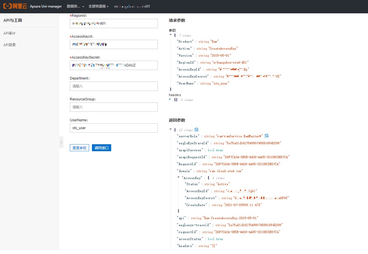The image size is (368, 254).
Task: Collapse the response parameters JSON root
Action: (171, 129)
